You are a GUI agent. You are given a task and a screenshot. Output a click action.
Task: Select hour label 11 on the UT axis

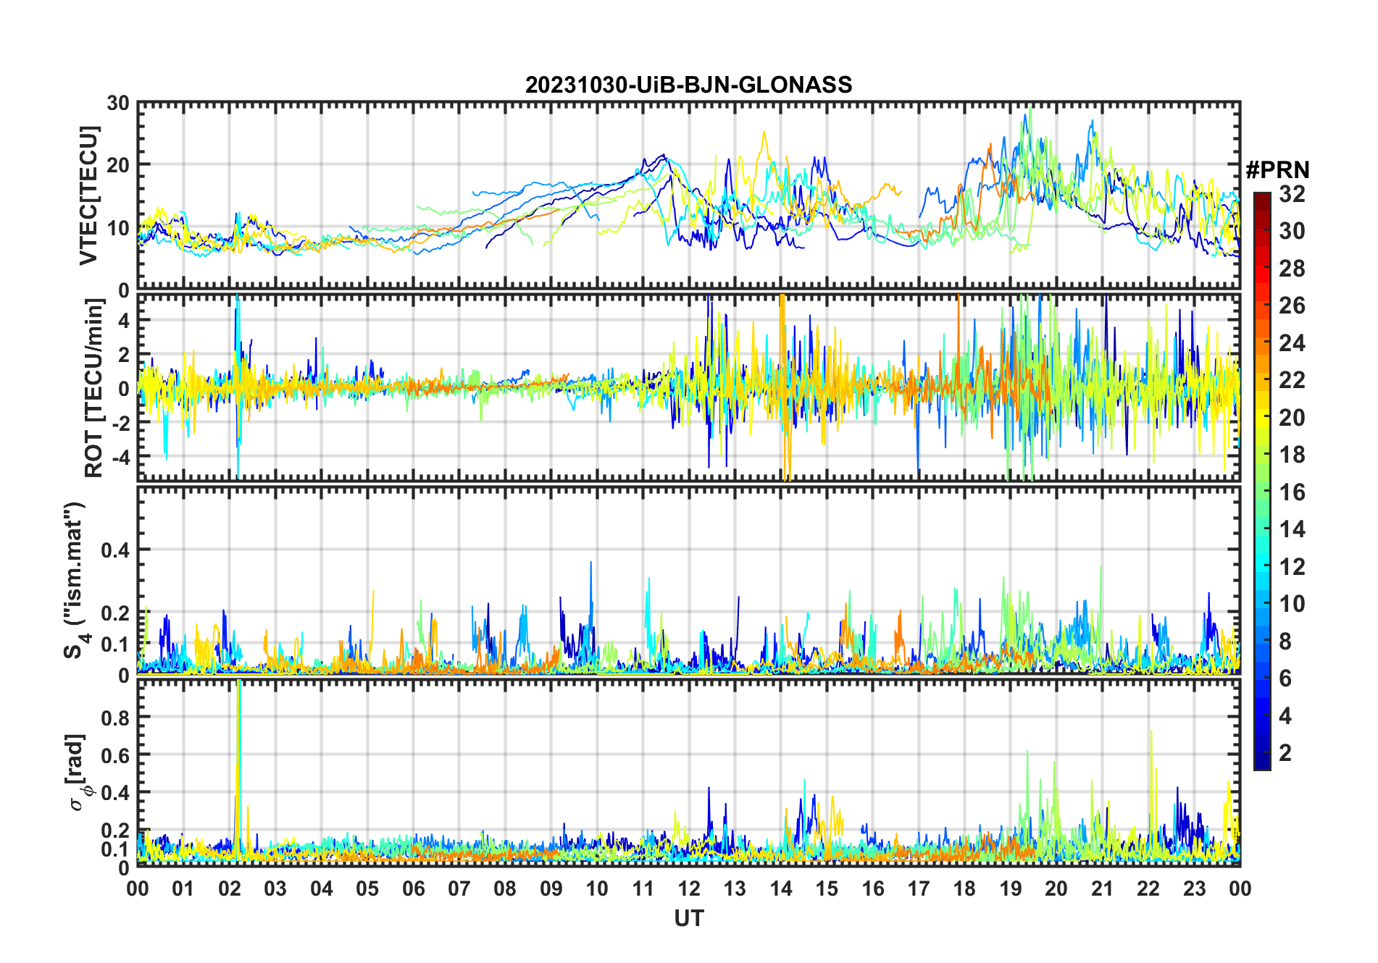643,889
